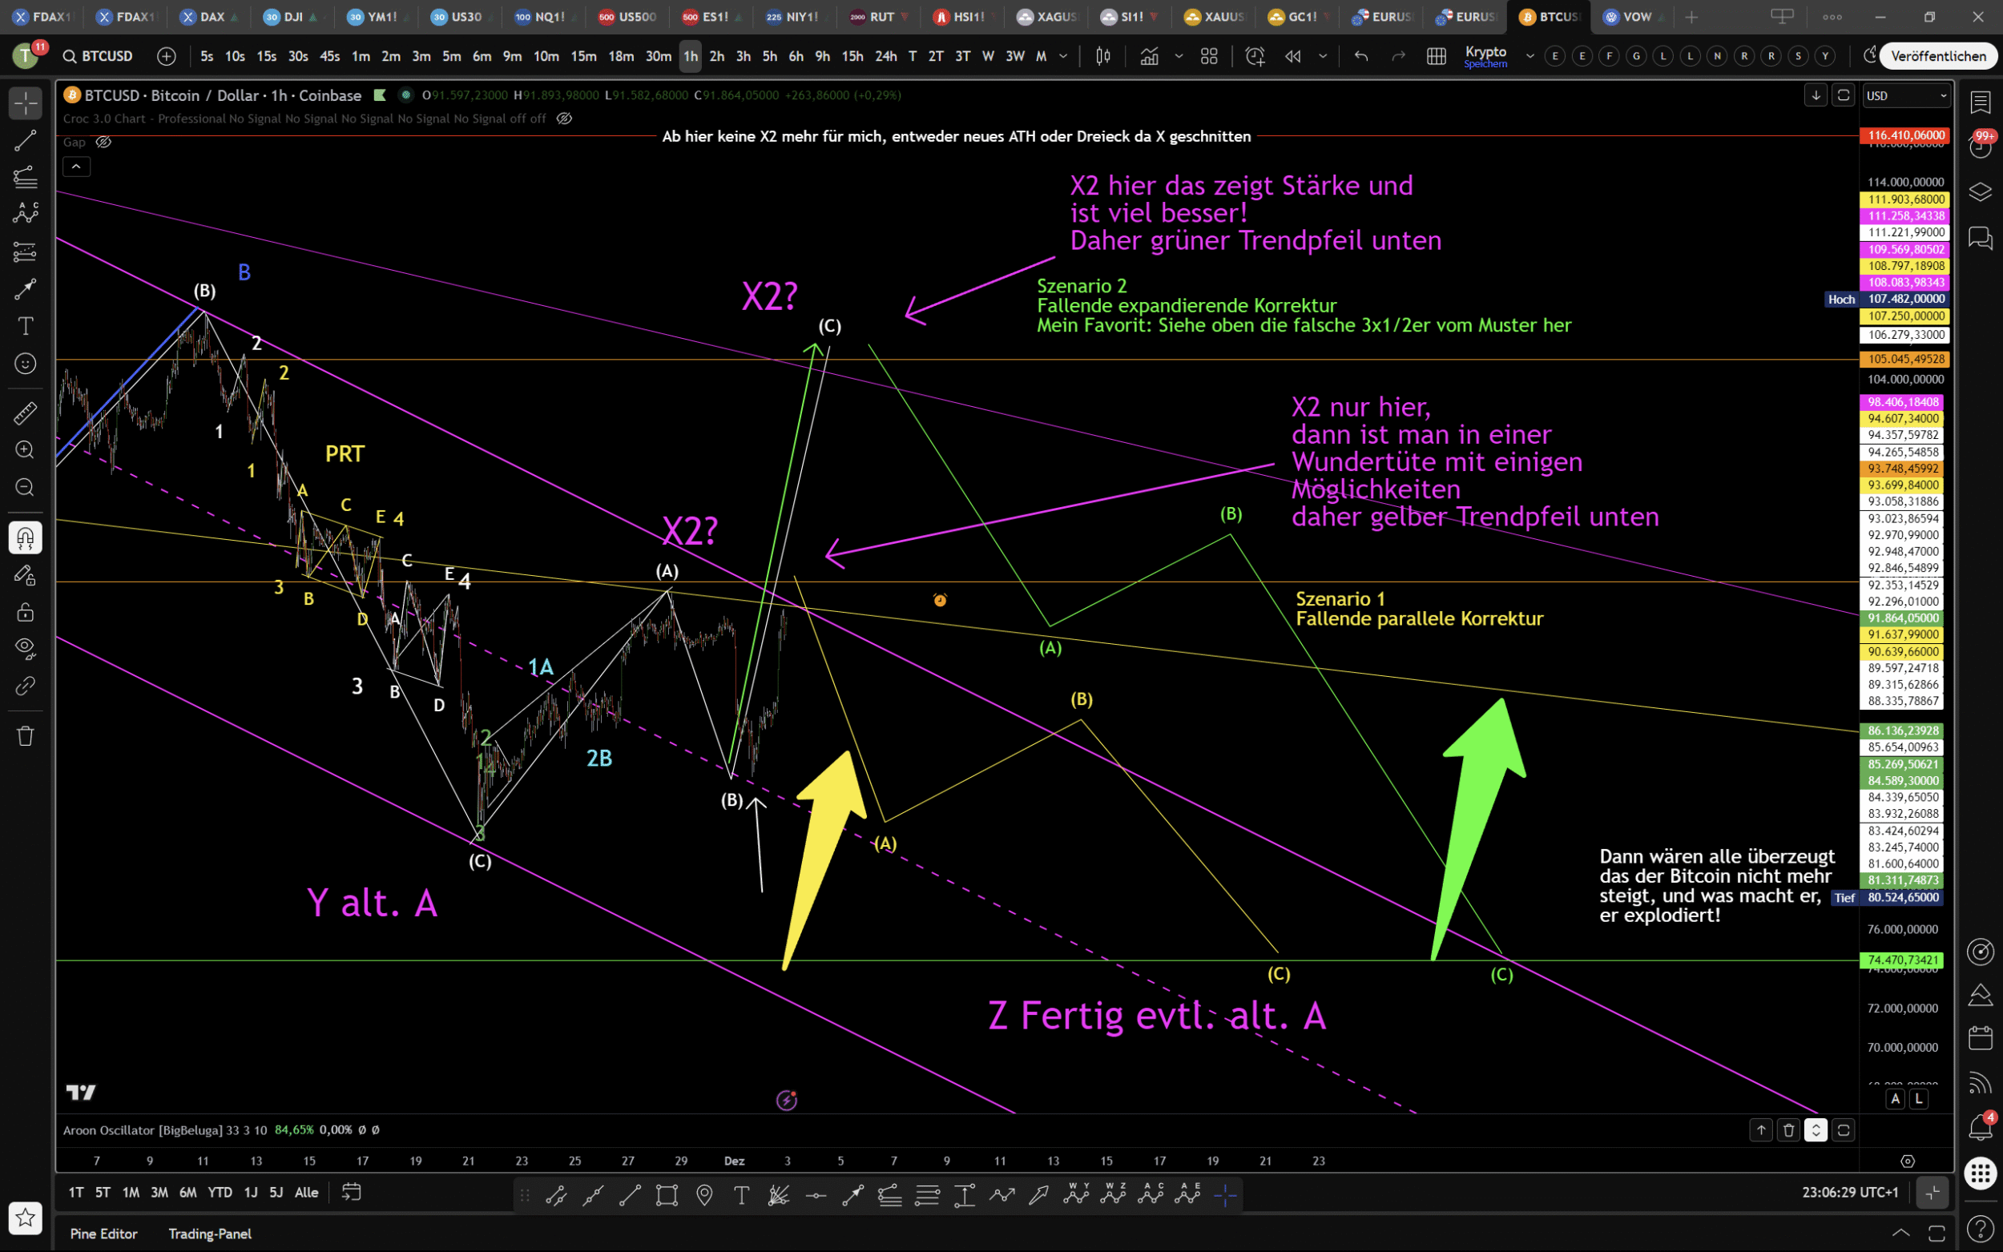2003x1252 pixels.
Task: Click the trash remove-drawings icon
Action: coord(25,736)
